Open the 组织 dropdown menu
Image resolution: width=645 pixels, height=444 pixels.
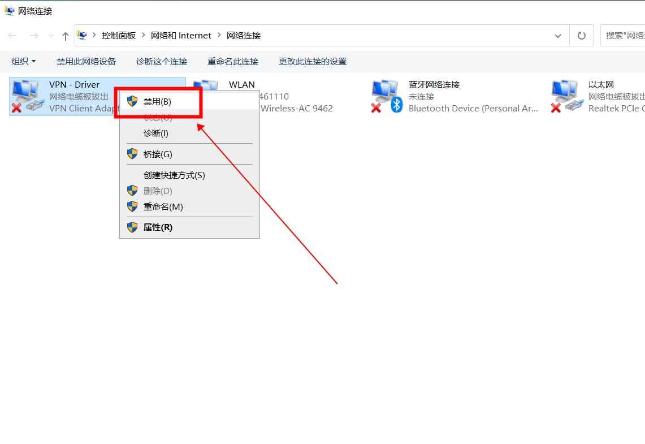23,61
